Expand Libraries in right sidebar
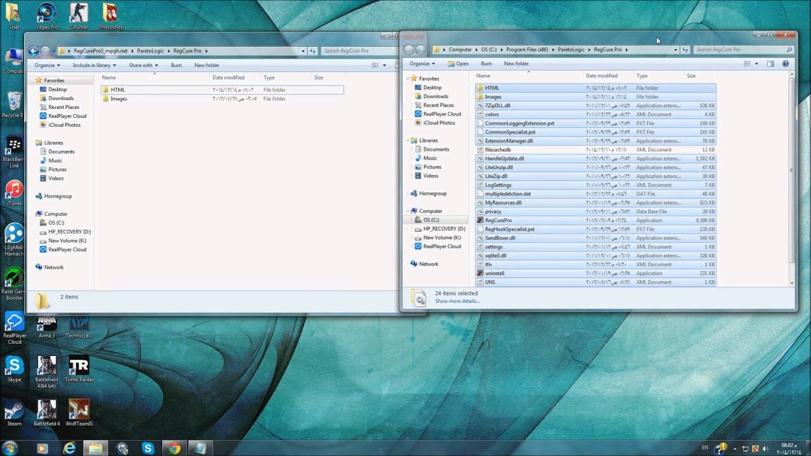Viewport: 811px width, 456px height. [x=408, y=141]
